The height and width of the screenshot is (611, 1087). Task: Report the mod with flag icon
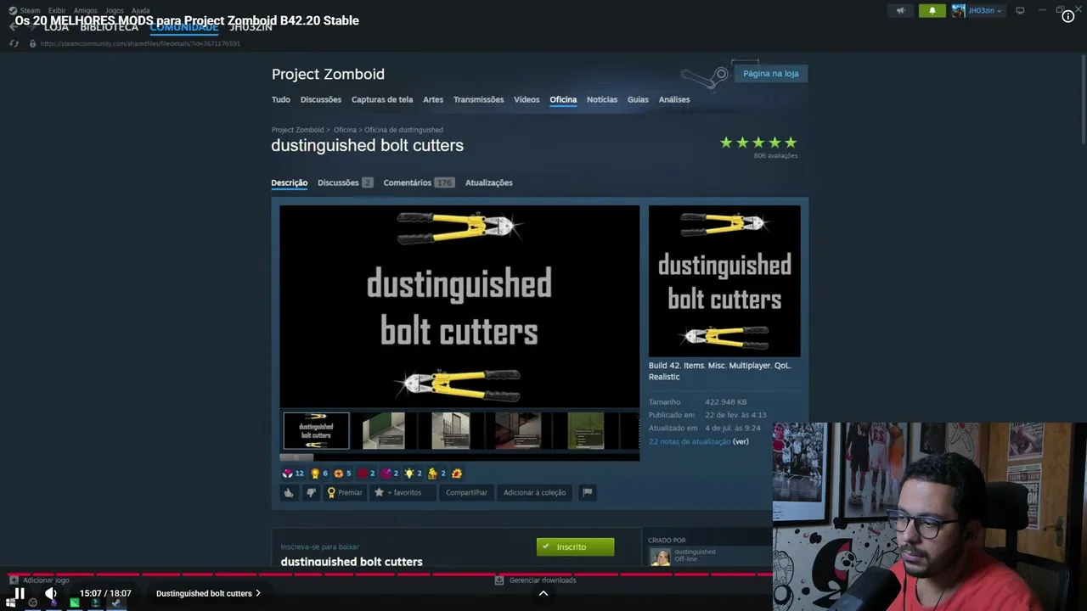(x=587, y=492)
